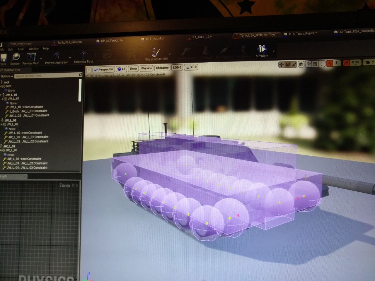Toggle the Lit view mode button
The width and height of the screenshot is (375, 281).
pos(121,69)
